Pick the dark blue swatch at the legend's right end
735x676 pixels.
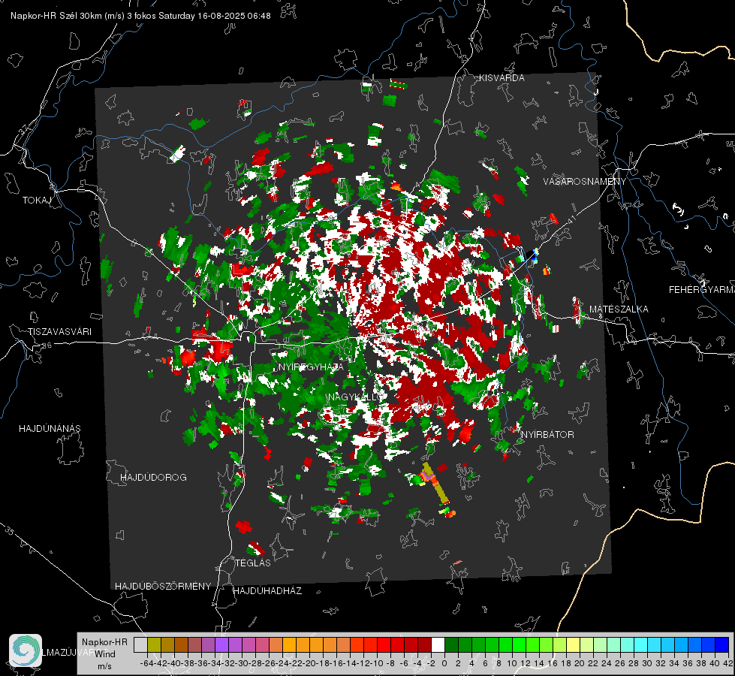722,645
